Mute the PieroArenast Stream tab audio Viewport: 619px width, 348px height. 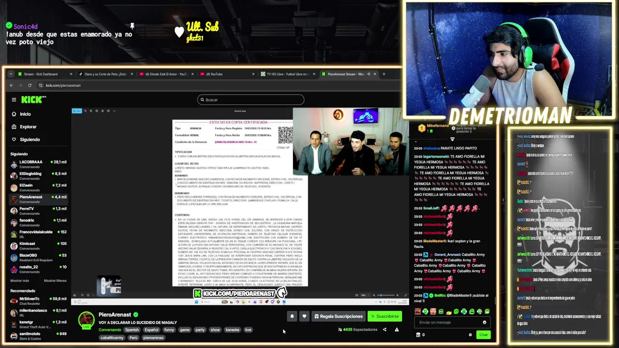(x=368, y=74)
